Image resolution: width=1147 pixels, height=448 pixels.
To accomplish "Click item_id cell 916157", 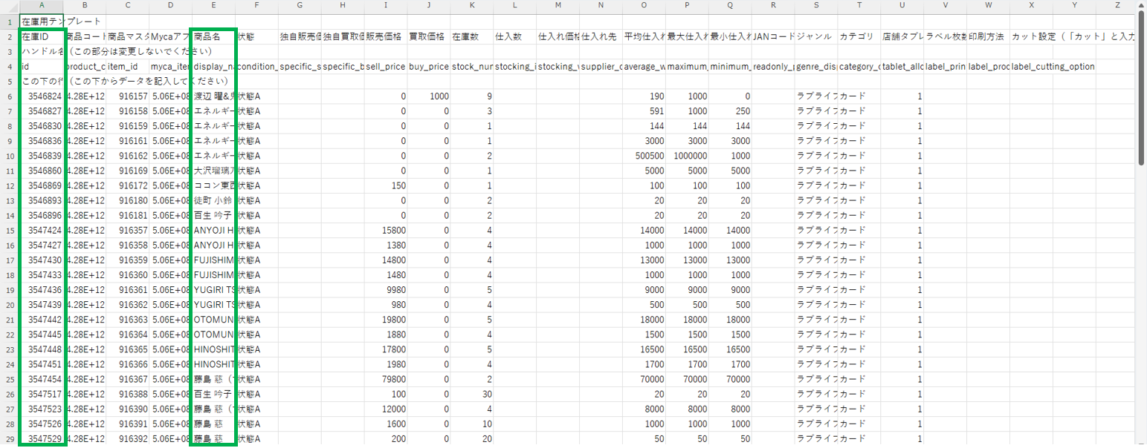I will tap(127, 96).
